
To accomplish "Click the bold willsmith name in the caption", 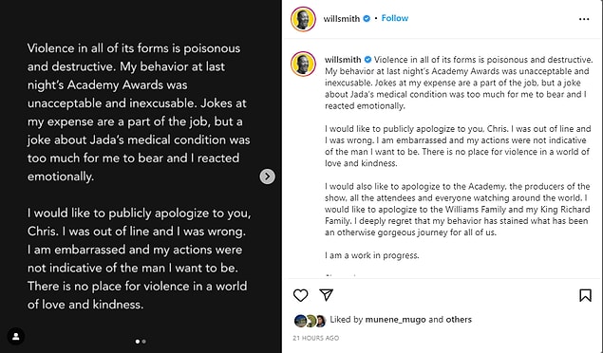I will (343, 60).
